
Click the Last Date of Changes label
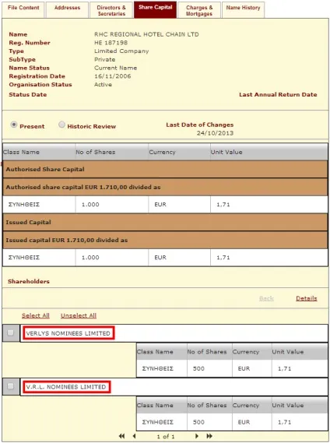(x=200, y=125)
